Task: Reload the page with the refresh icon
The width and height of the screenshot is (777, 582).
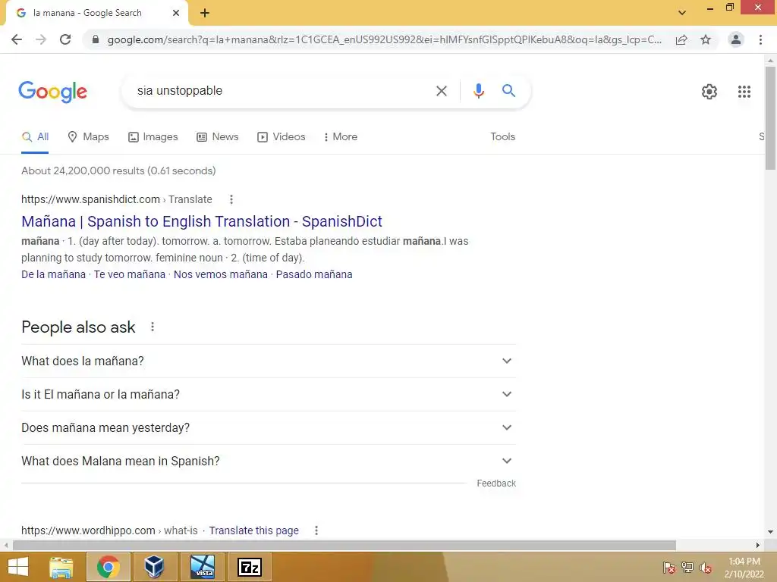Action: (x=65, y=39)
